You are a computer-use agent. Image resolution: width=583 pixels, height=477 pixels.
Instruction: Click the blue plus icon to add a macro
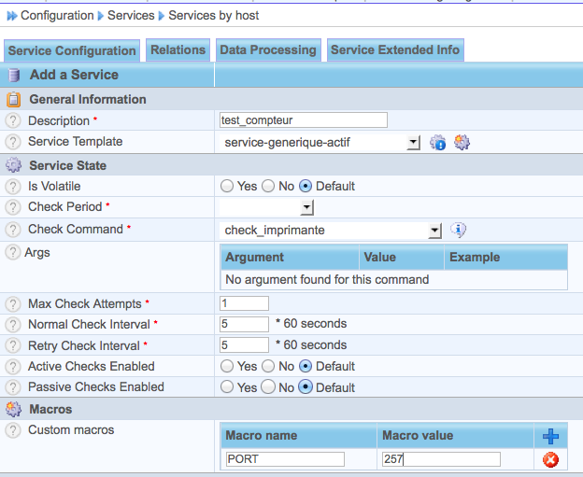550,436
